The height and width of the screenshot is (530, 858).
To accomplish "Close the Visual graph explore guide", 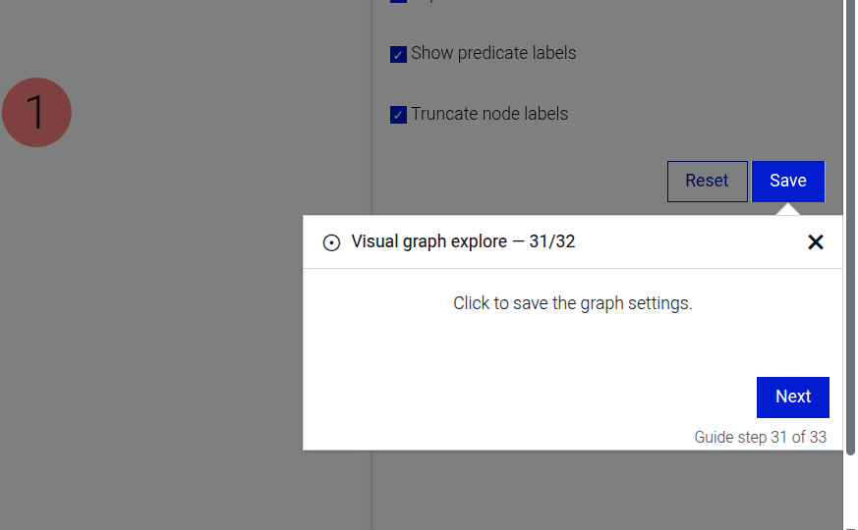I will (x=815, y=242).
